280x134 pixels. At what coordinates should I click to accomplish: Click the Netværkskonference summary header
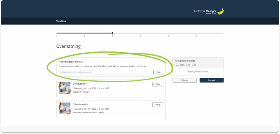(x=185, y=61)
